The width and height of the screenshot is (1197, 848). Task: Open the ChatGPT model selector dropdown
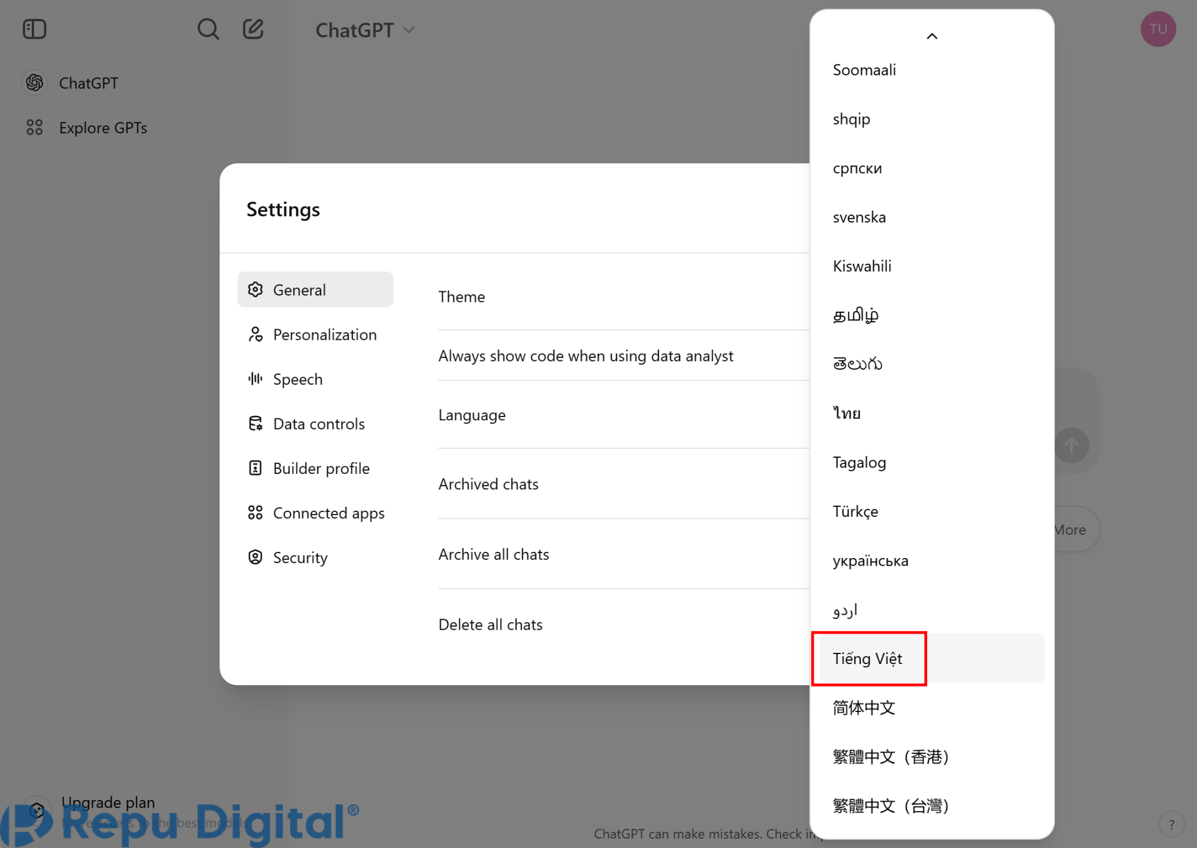(x=365, y=30)
